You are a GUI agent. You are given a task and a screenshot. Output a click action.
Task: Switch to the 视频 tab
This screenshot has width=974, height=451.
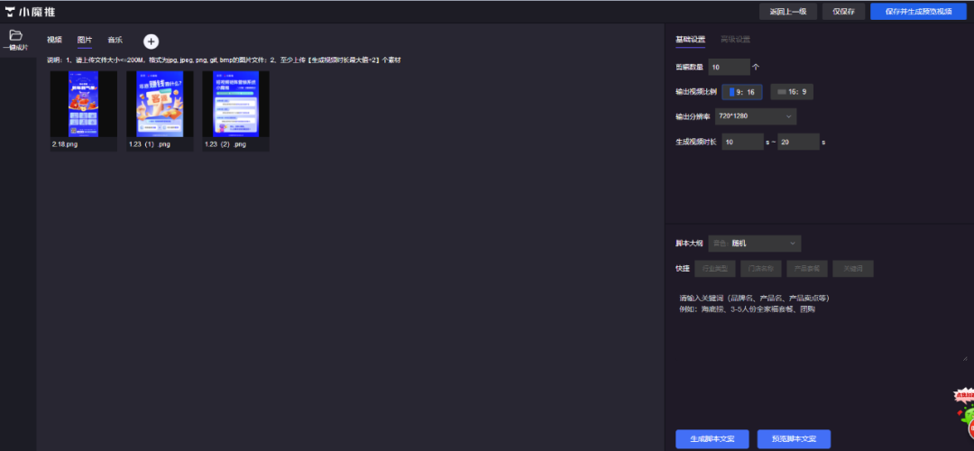pyautogui.click(x=55, y=41)
